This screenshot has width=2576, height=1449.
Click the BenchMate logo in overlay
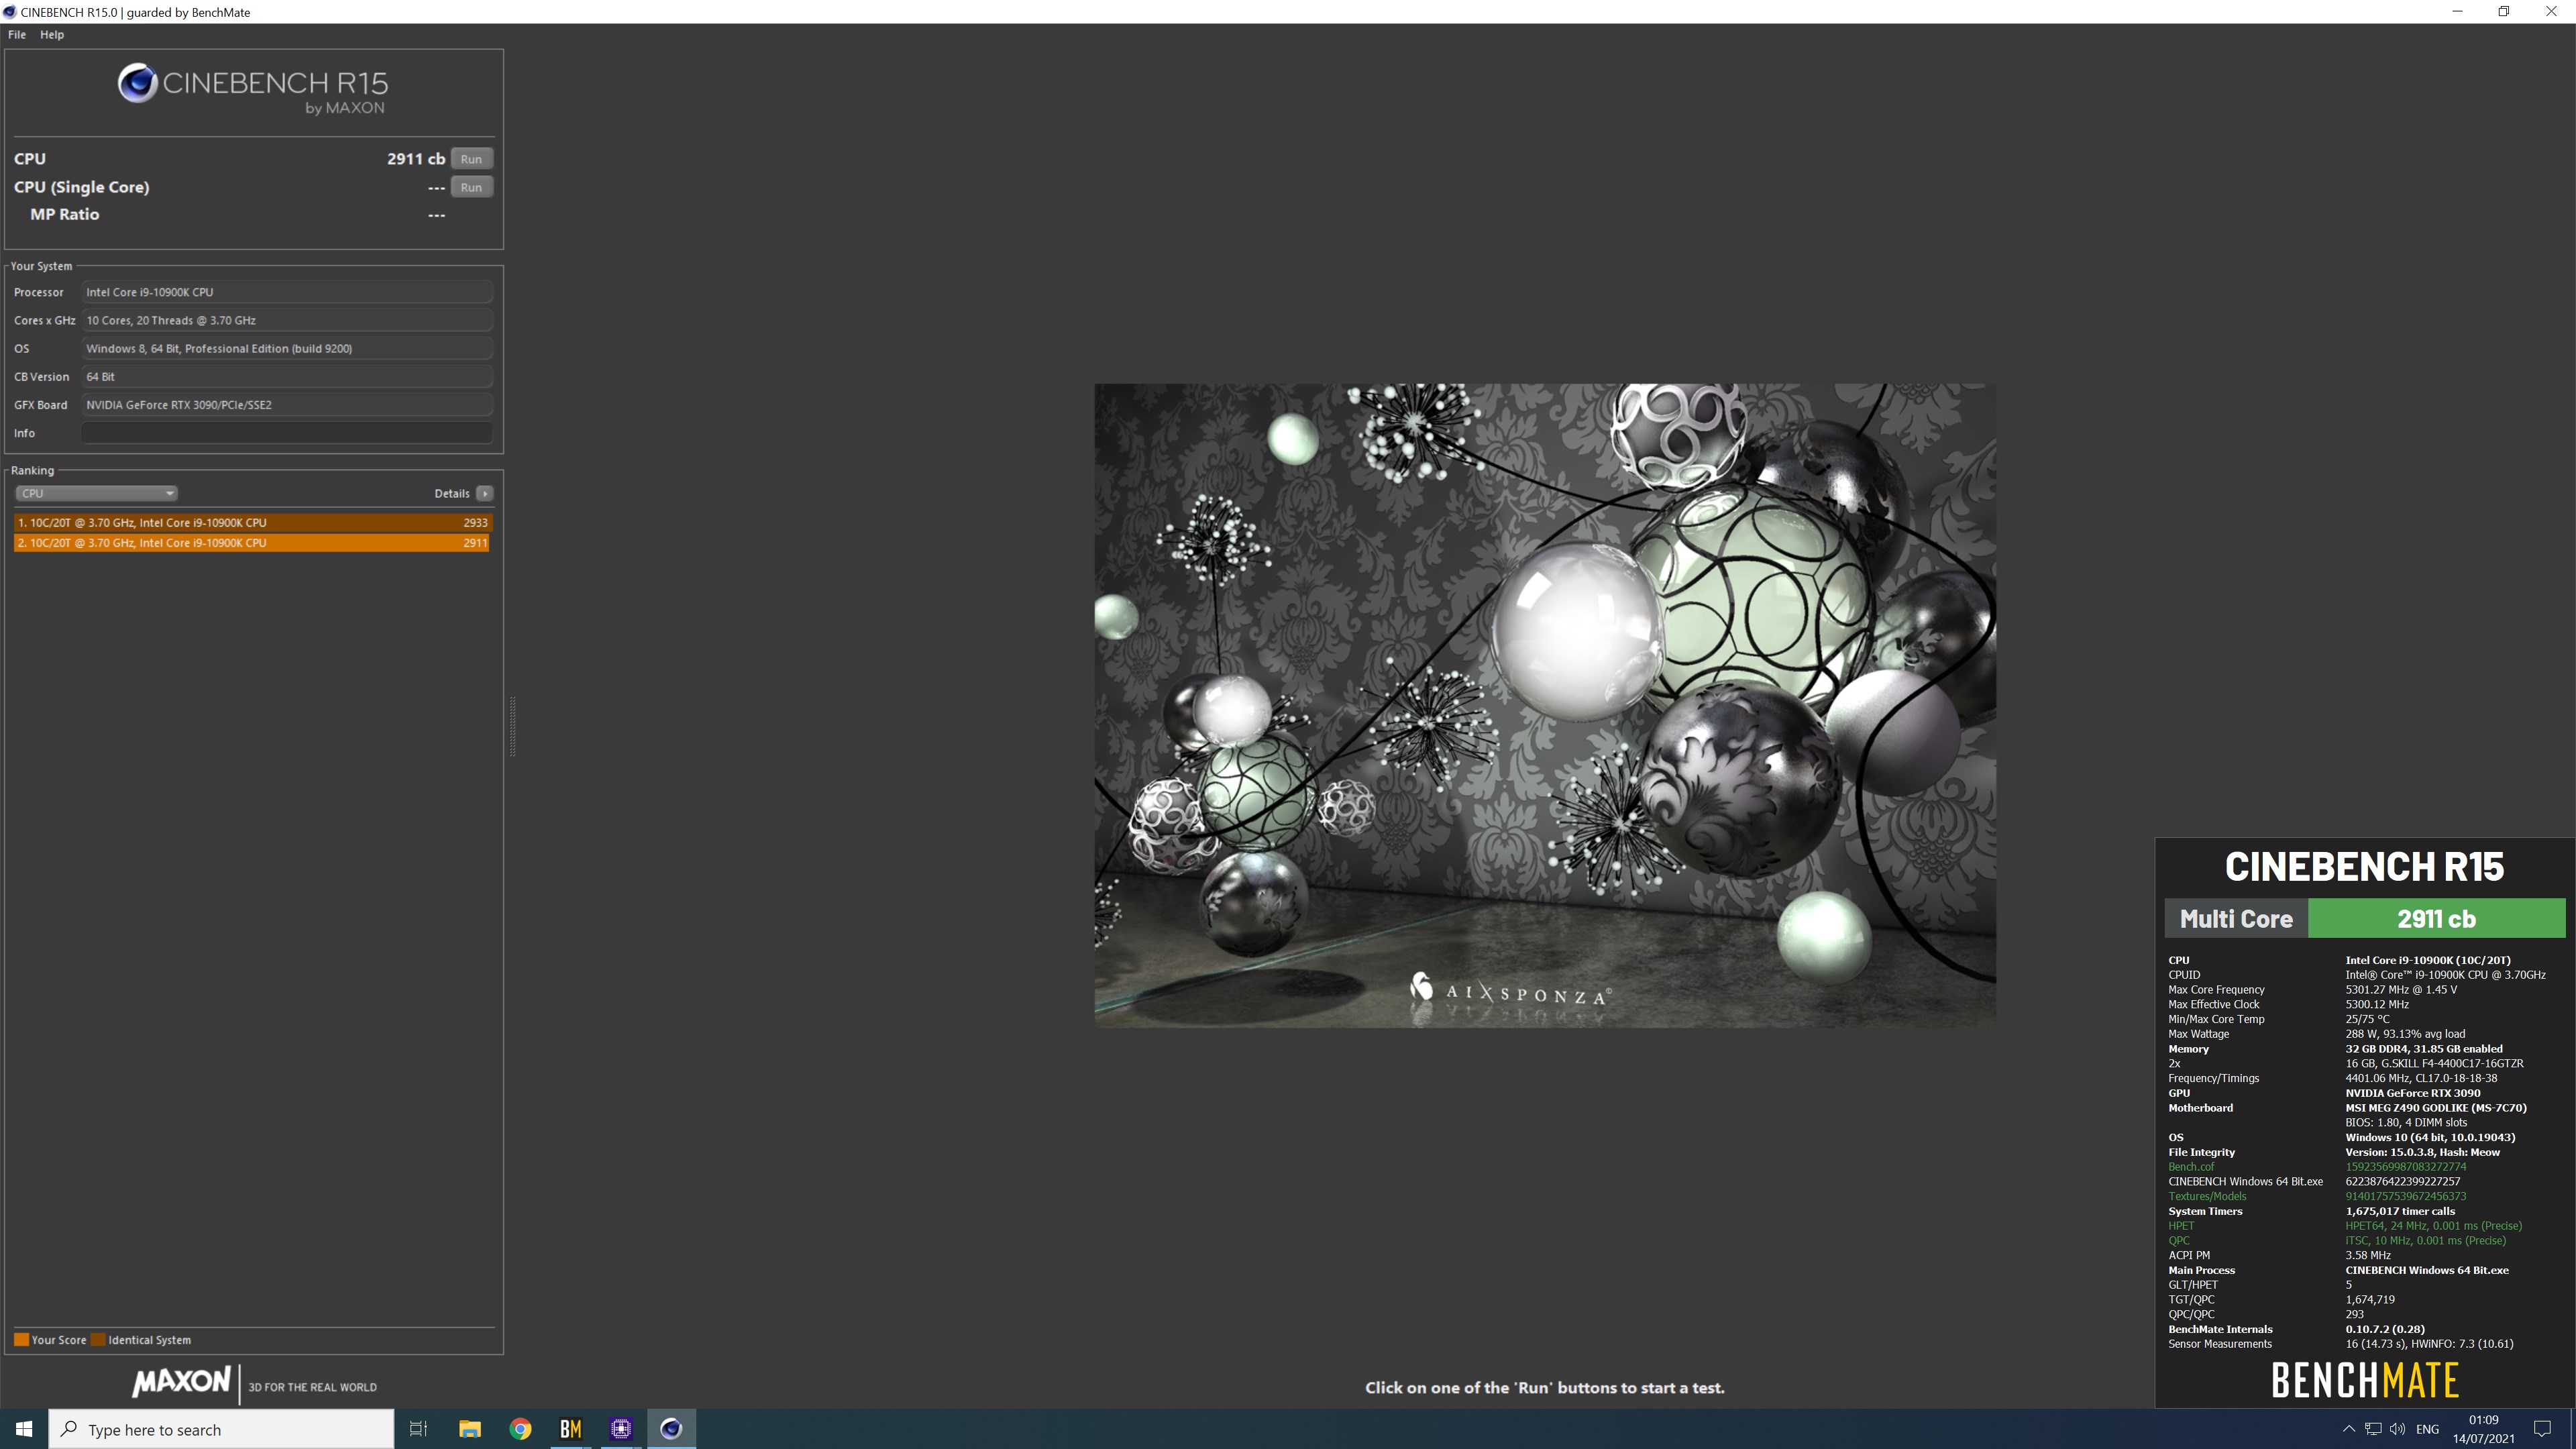coord(2365,1381)
